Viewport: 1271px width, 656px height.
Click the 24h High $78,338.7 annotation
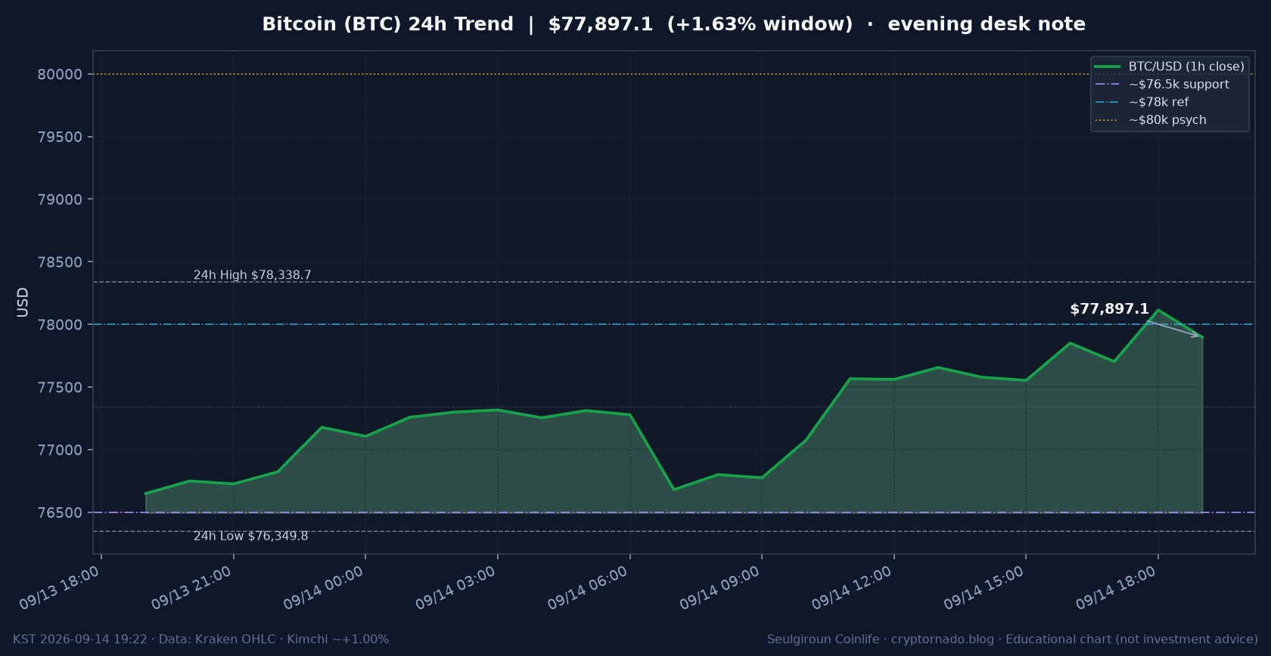tap(252, 275)
